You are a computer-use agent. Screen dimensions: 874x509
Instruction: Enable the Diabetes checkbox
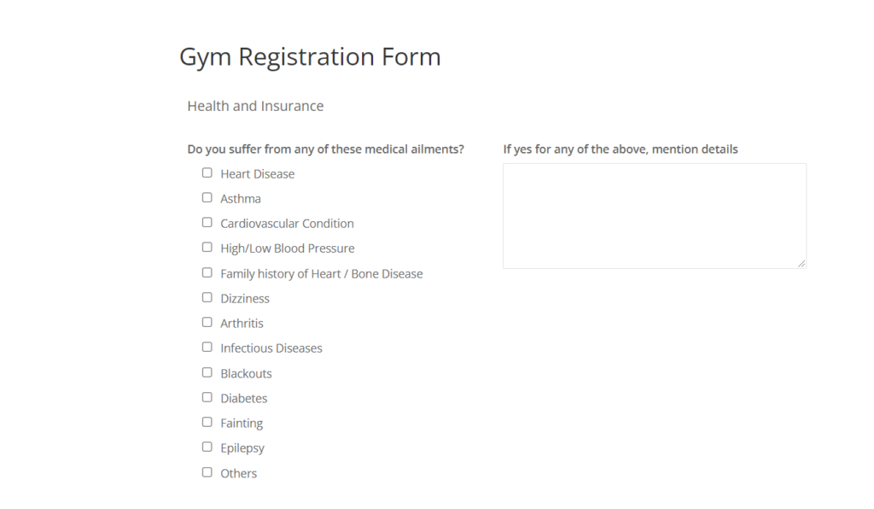point(207,396)
